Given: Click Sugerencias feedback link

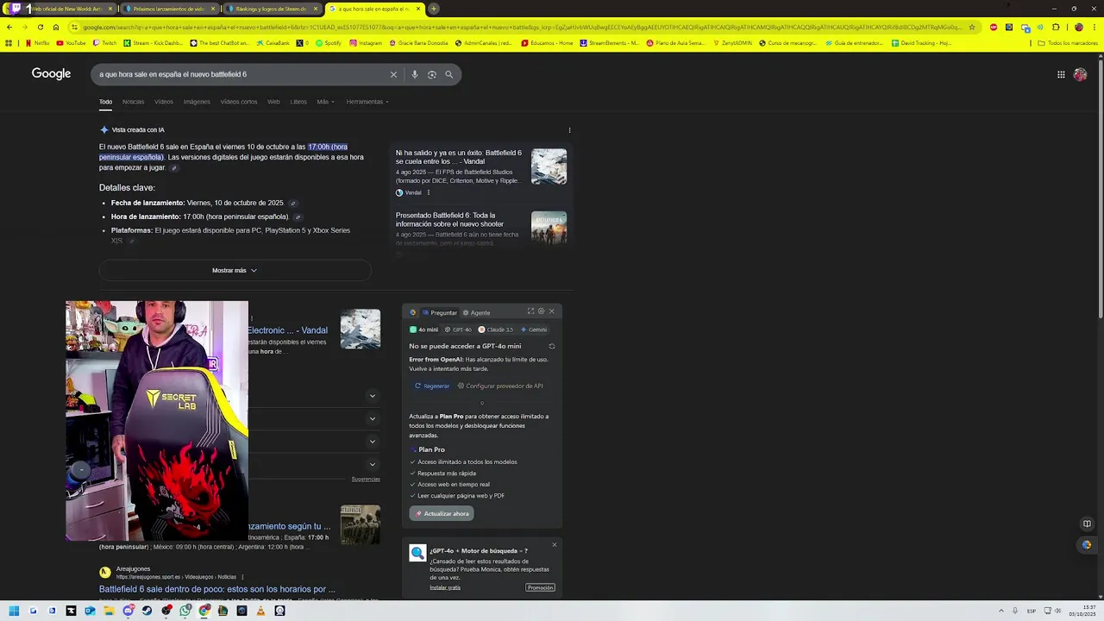Looking at the screenshot, I should (x=366, y=479).
